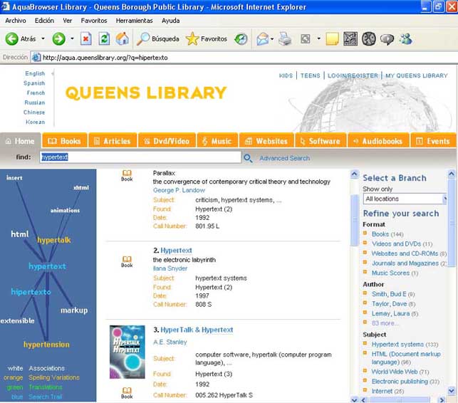Click the HyperTalk book cover thumbnail

coord(127,352)
